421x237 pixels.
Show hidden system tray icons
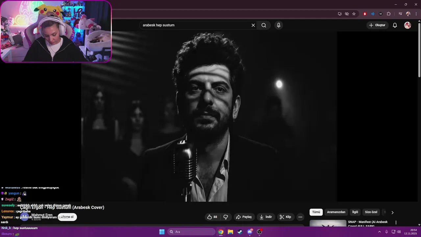[379, 232]
